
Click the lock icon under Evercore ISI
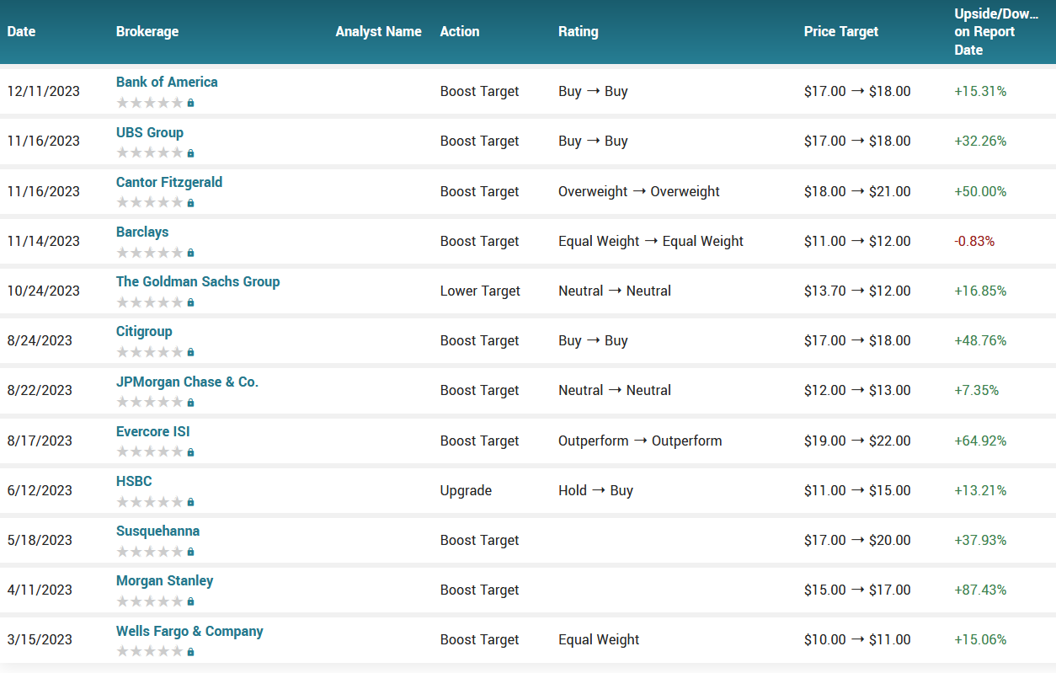(x=190, y=452)
